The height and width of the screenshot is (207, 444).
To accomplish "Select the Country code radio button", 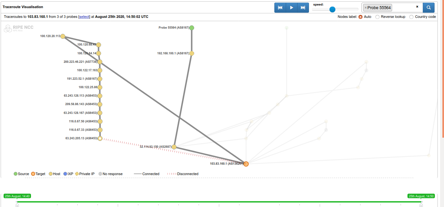I will coord(411,17).
